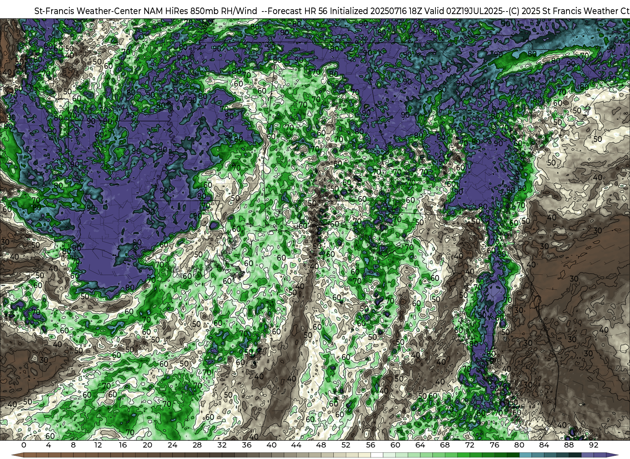630x459 pixels.
Task: Click the '0' label on the colorbar scale
Action: click(x=24, y=445)
